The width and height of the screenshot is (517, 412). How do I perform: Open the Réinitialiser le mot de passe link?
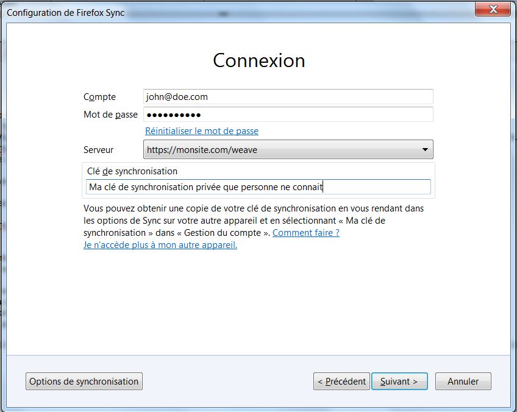pos(202,131)
